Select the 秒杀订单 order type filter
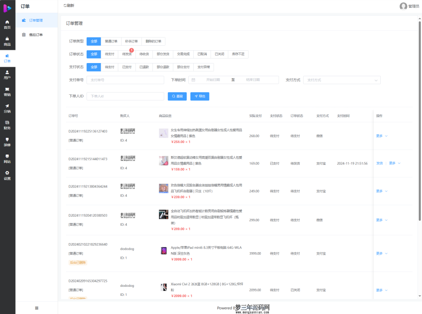This screenshot has height=314, width=422. 132,42
